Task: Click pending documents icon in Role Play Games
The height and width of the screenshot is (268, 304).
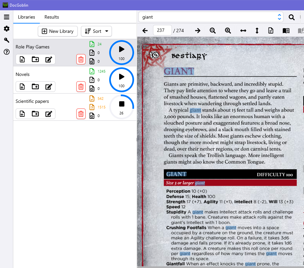Action: point(92,53)
